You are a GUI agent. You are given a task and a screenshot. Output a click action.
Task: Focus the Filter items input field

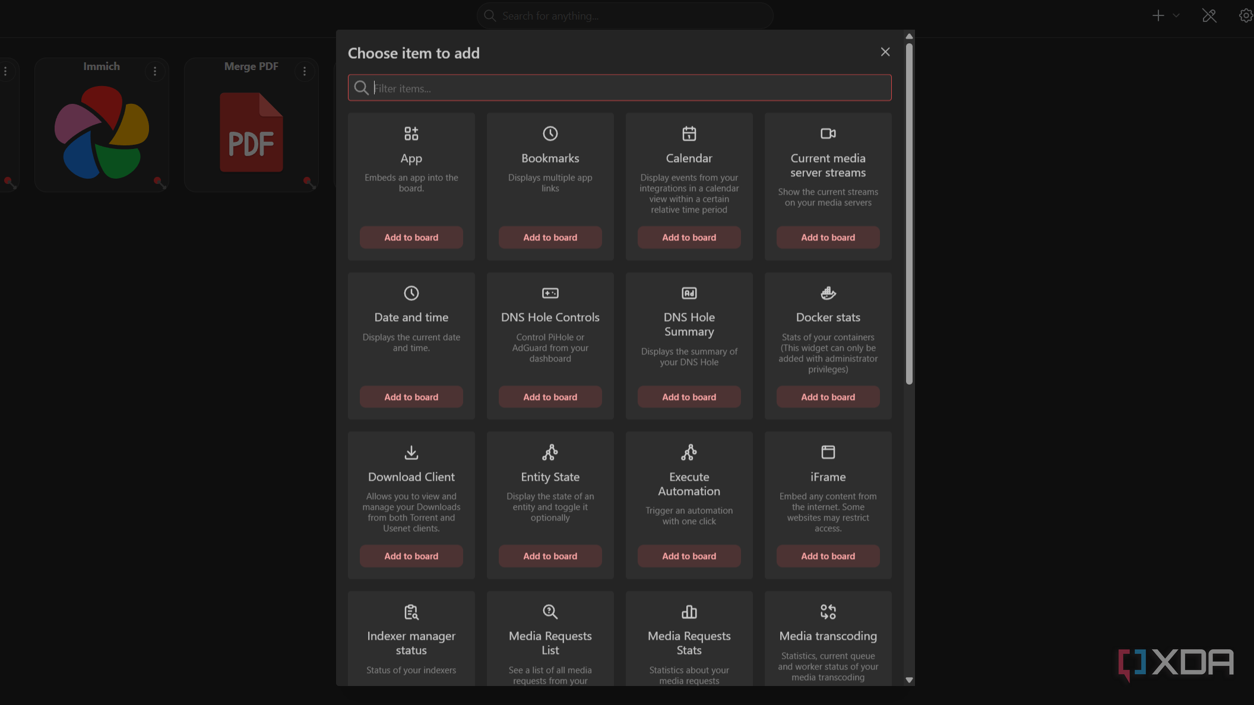(x=619, y=88)
